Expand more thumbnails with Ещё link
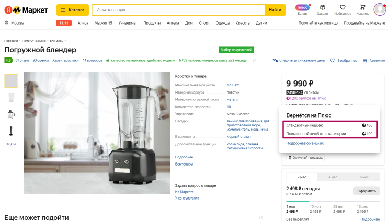 click(11, 144)
